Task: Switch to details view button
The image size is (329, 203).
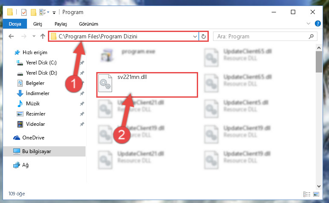Action: pos(307,194)
